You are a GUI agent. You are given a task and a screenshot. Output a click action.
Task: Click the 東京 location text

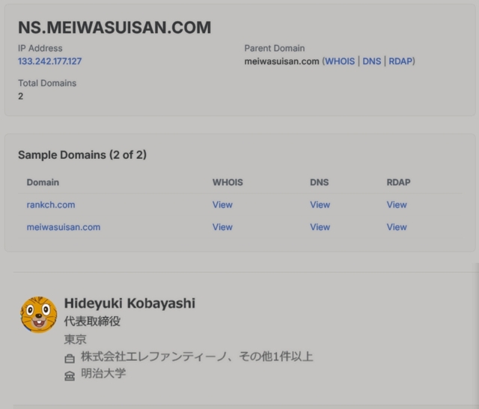click(x=75, y=339)
